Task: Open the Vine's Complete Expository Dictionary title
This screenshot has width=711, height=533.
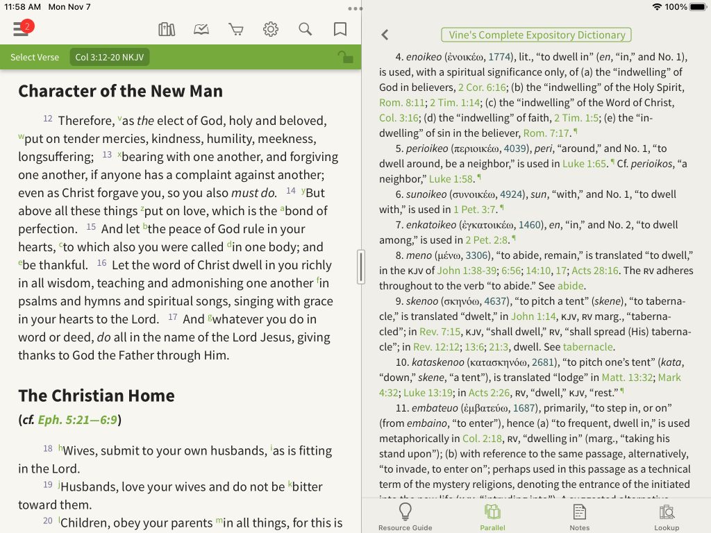Action: point(537,35)
